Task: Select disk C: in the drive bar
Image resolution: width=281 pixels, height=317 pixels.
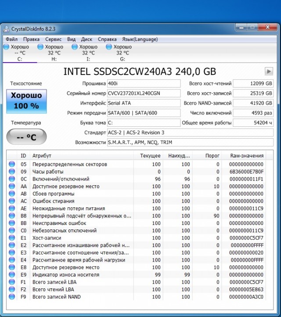Action: [x=20, y=53]
